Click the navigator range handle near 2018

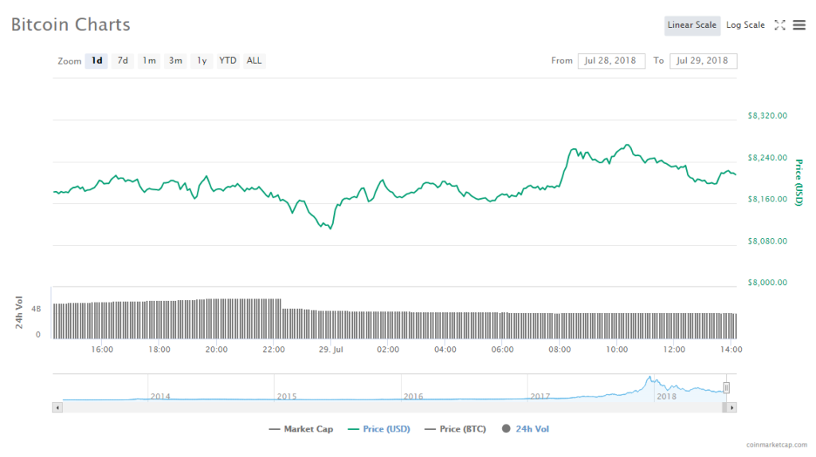coord(726,388)
